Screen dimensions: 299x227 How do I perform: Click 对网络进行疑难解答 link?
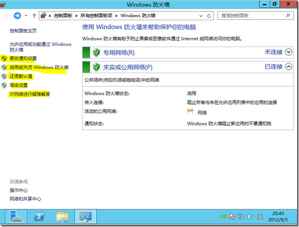click(x=30, y=94)
